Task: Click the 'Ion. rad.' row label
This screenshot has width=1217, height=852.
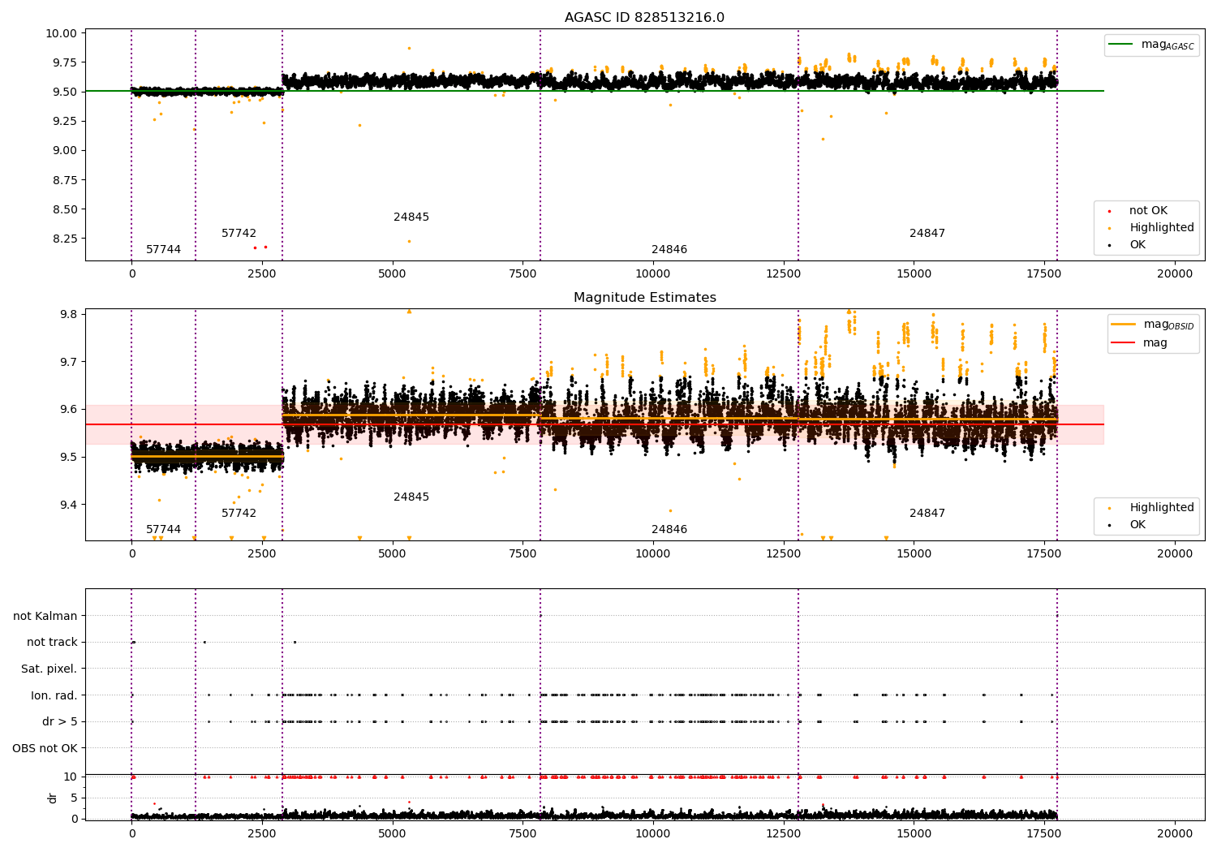Action: click(54, 695)
